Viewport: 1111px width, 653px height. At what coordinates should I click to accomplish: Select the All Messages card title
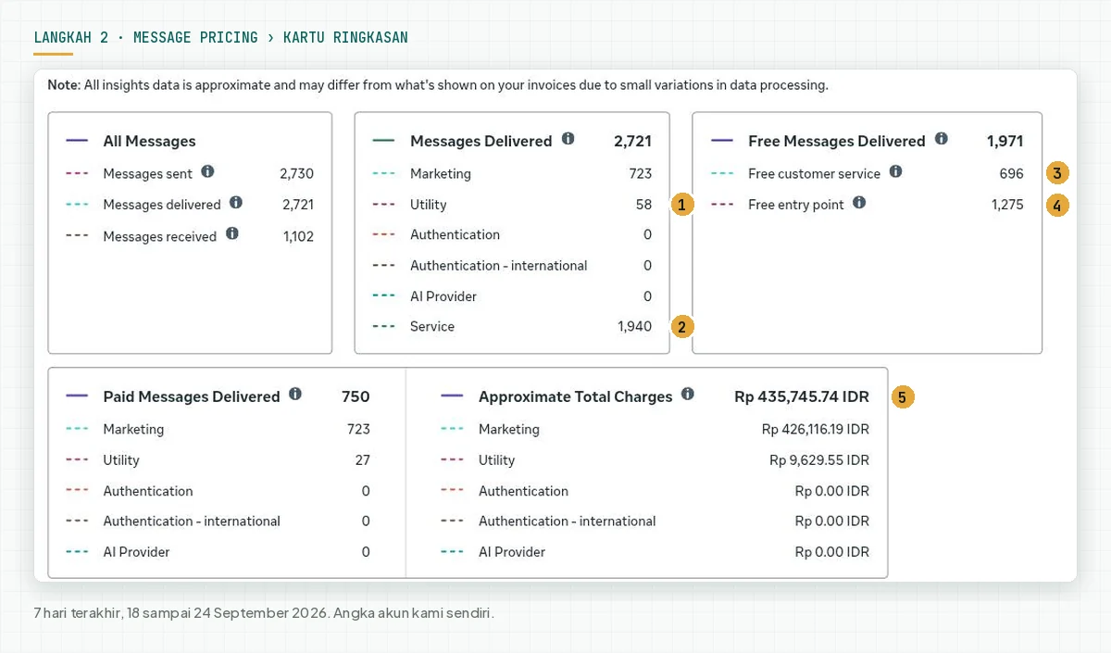149,141
